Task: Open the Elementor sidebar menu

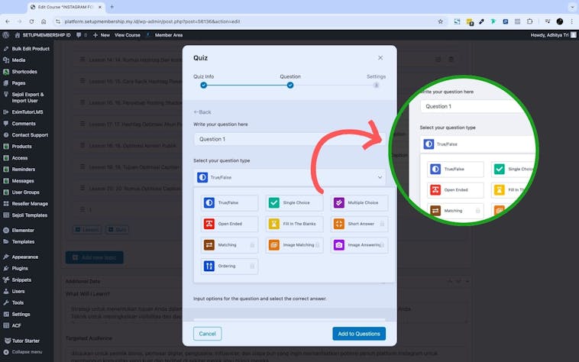Action: [x=23, y=230]
